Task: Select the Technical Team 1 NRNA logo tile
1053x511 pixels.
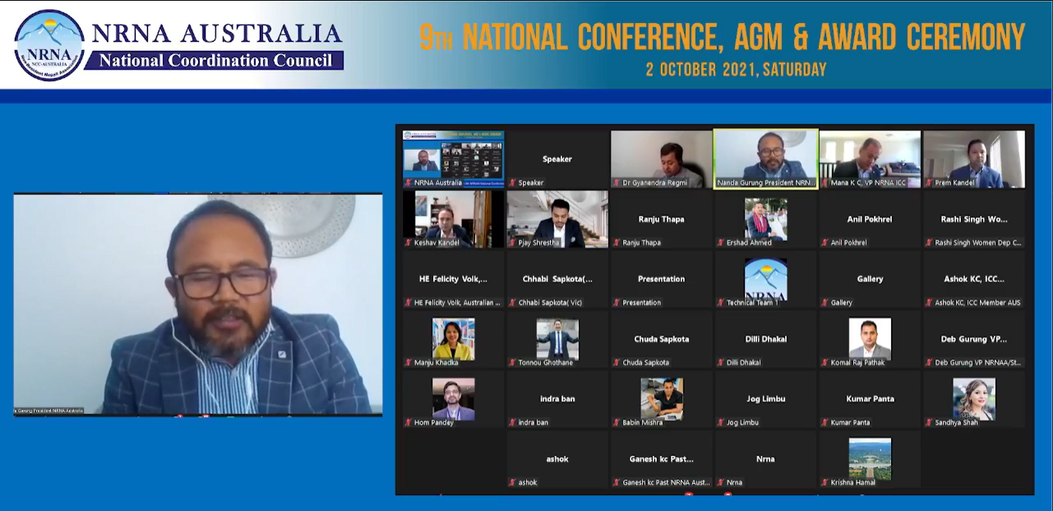Action: (765, 279)
